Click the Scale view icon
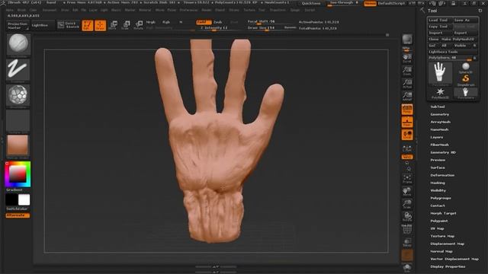 click(407, 204)
